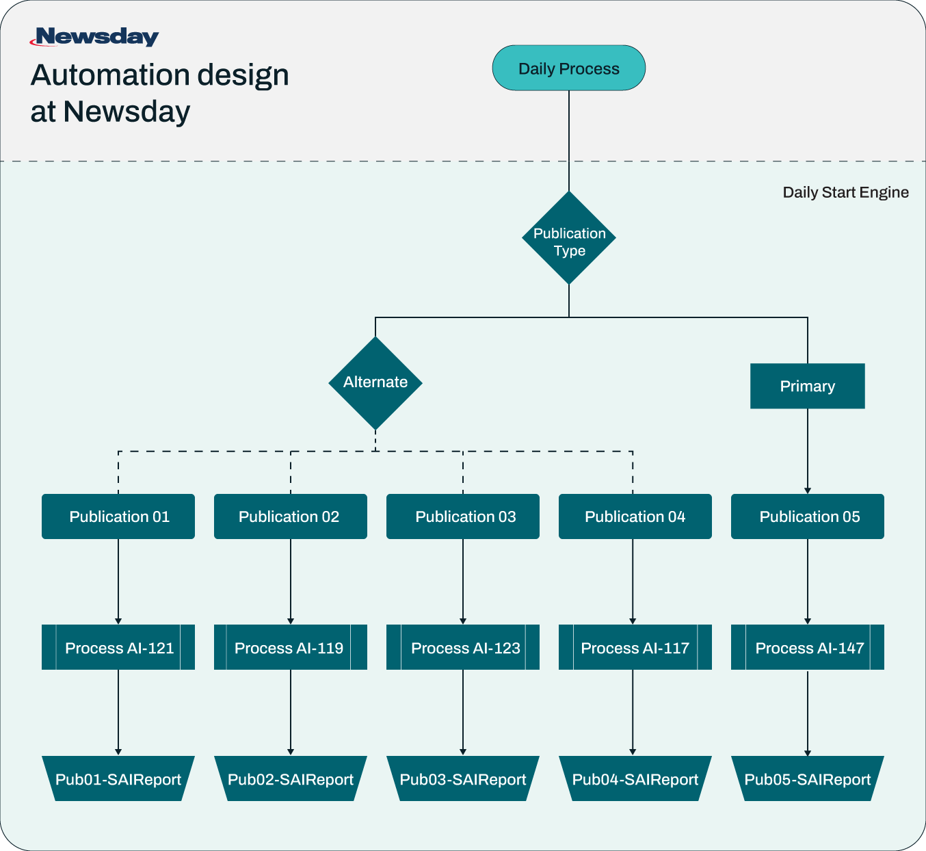
Task: Expand the Process AI-147 subprocess
Action: [808, 647]
